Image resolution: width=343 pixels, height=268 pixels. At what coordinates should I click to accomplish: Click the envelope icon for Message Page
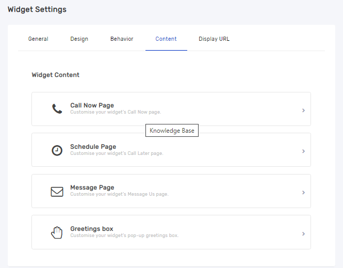[57, 192]
